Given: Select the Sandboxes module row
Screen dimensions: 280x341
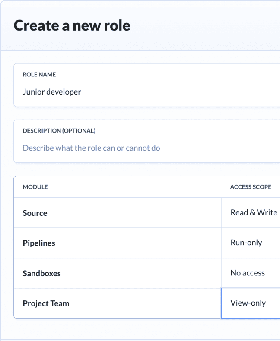Looking at the screenshot, I should (41, 273).
